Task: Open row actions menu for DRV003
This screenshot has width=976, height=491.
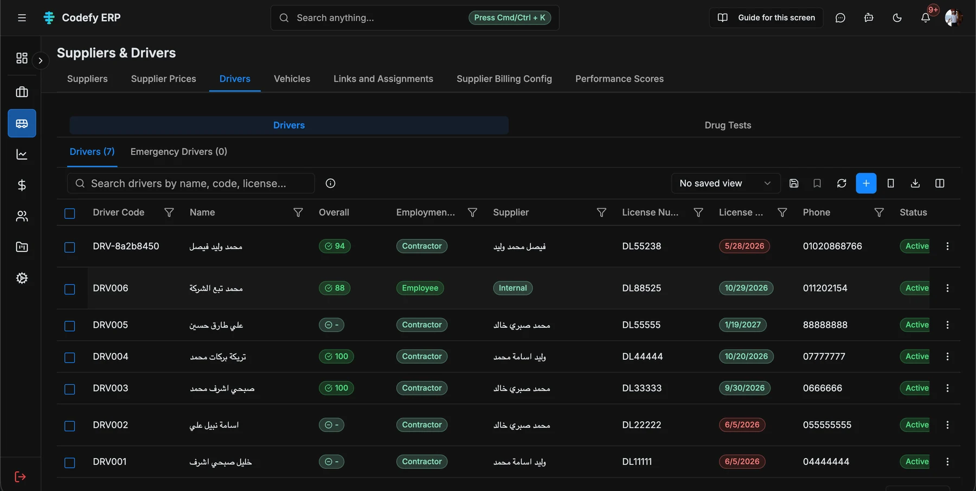Action: pyautogui.click(x=947, y=388)
